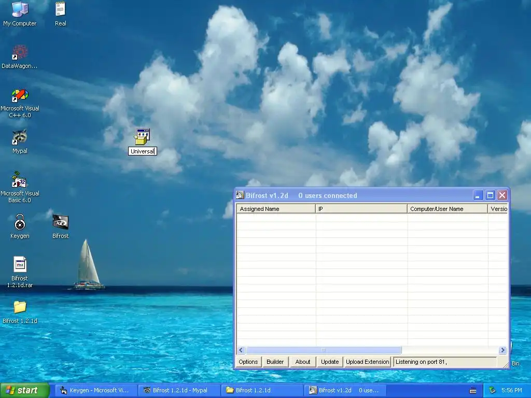Open the Windows start menu

coord(25,390)
